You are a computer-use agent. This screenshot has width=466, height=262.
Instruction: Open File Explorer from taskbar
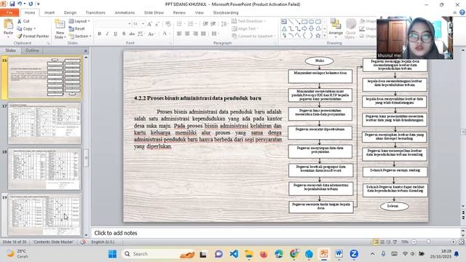pyautogui.click(x=249, y=254)
